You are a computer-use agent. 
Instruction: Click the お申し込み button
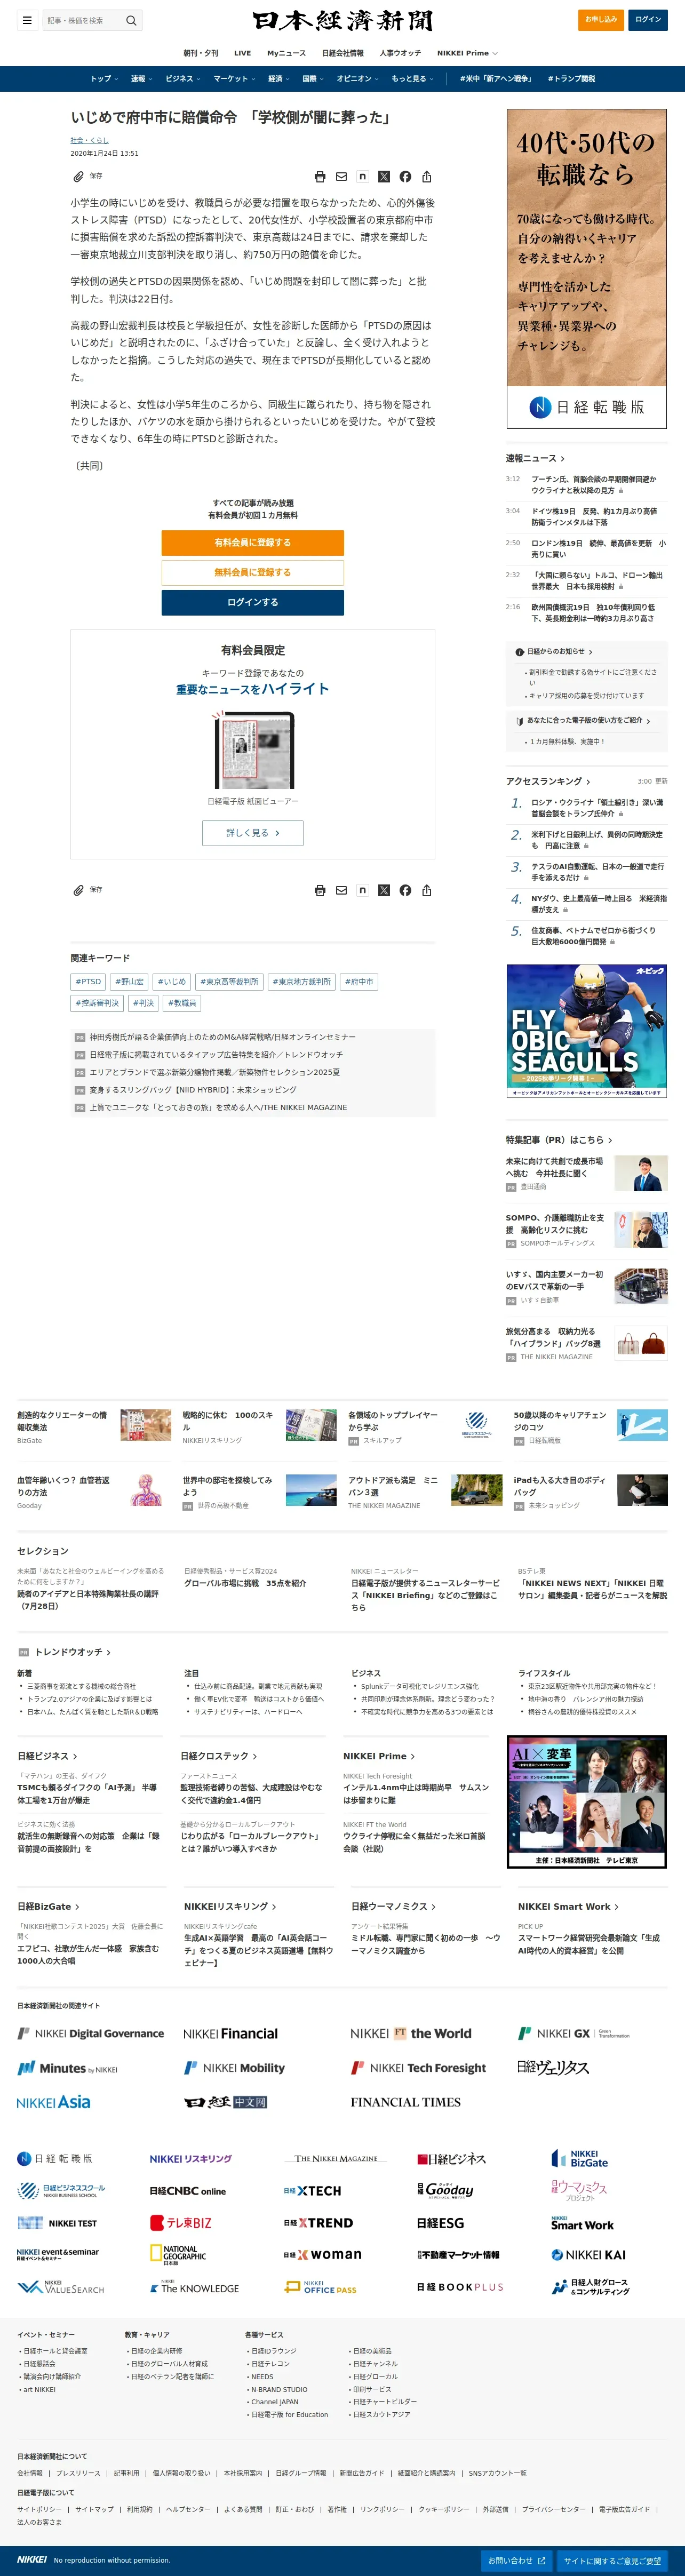click(601, 20)
